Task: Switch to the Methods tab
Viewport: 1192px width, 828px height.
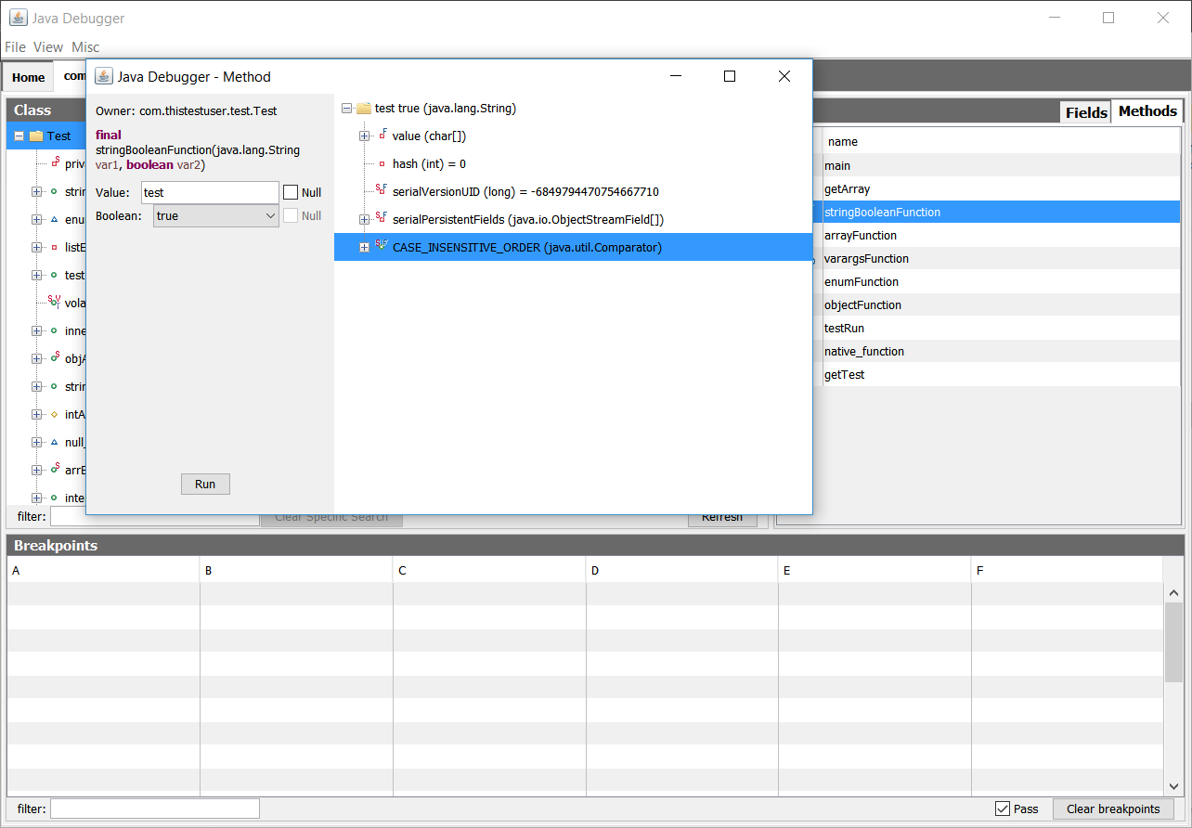Action: [1147, 111]
